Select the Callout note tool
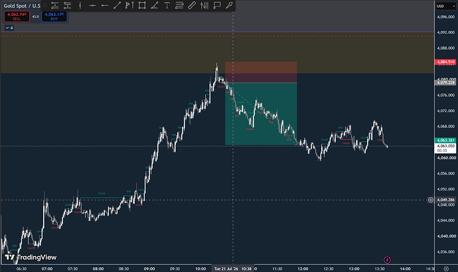 coord(217,5)
